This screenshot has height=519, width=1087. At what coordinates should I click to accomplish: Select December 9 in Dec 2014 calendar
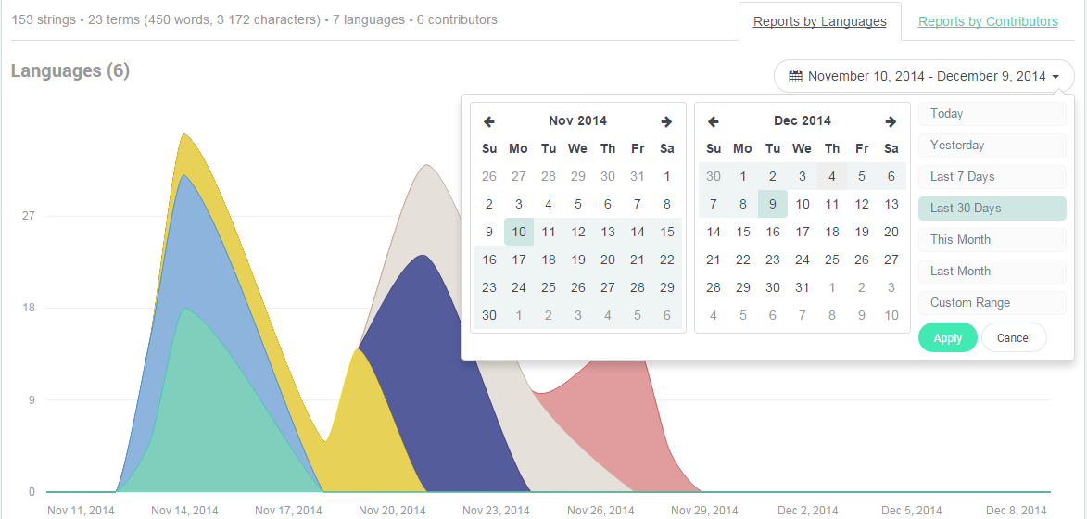pyautogui.click(x=772, y=205)
